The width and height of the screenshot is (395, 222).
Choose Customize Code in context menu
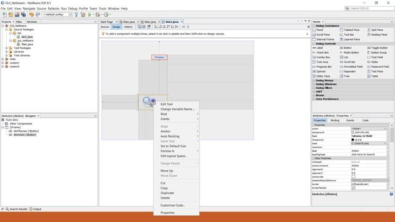[x=173, y=205]
